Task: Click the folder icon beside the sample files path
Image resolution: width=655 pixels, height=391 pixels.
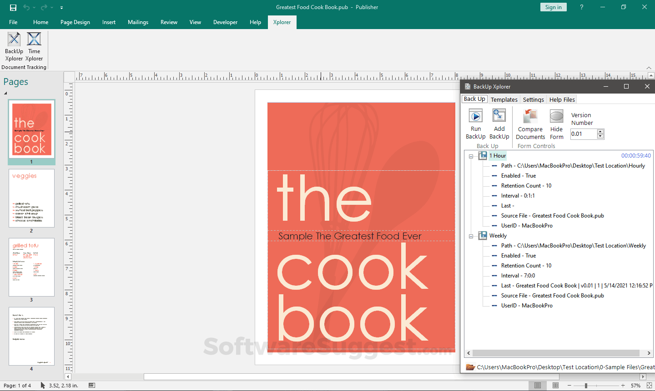Action: point(470,367)
